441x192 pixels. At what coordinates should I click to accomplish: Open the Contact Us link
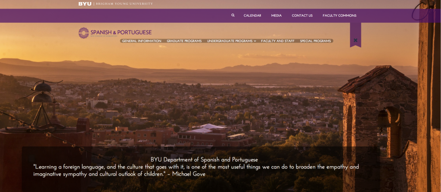(302, 15)
